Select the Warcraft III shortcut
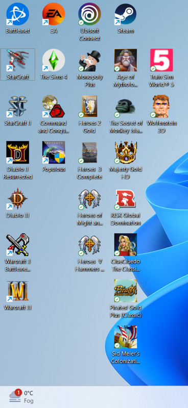Image resolution: width=188 pixels, height=408 pixels. coord(17,291)
